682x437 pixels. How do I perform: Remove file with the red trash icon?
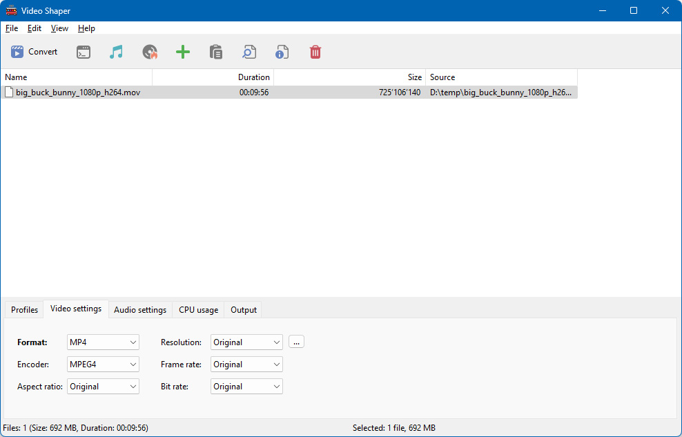[x=315, y=52]
